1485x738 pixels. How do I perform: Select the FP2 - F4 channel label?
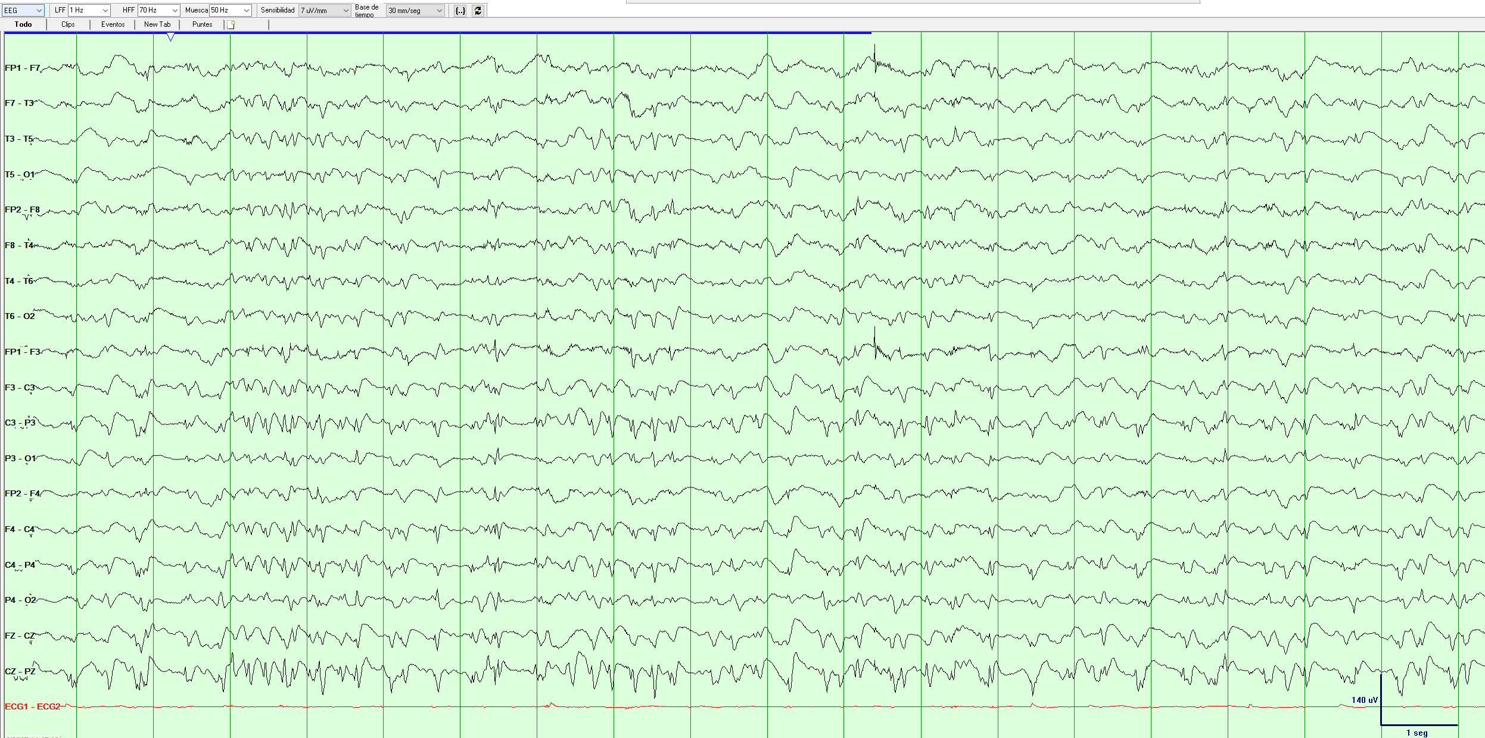(x=22, y=493)
